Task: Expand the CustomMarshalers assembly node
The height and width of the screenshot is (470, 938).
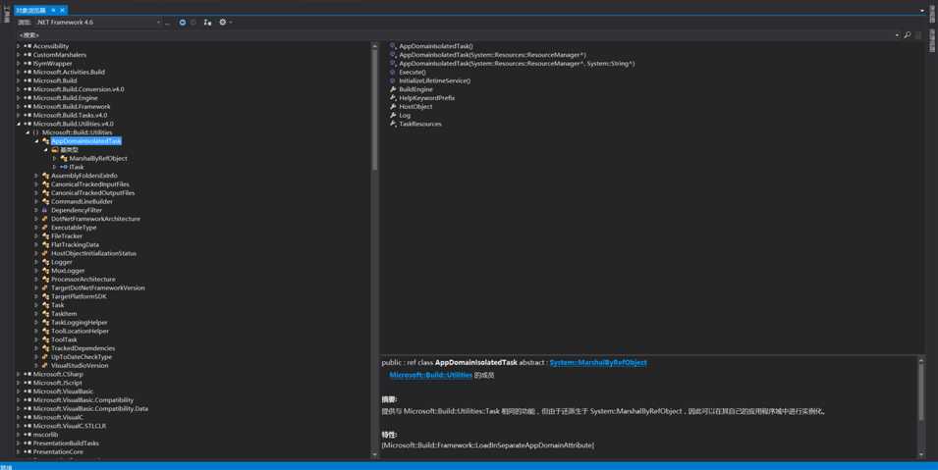Action: pos(19,54)
